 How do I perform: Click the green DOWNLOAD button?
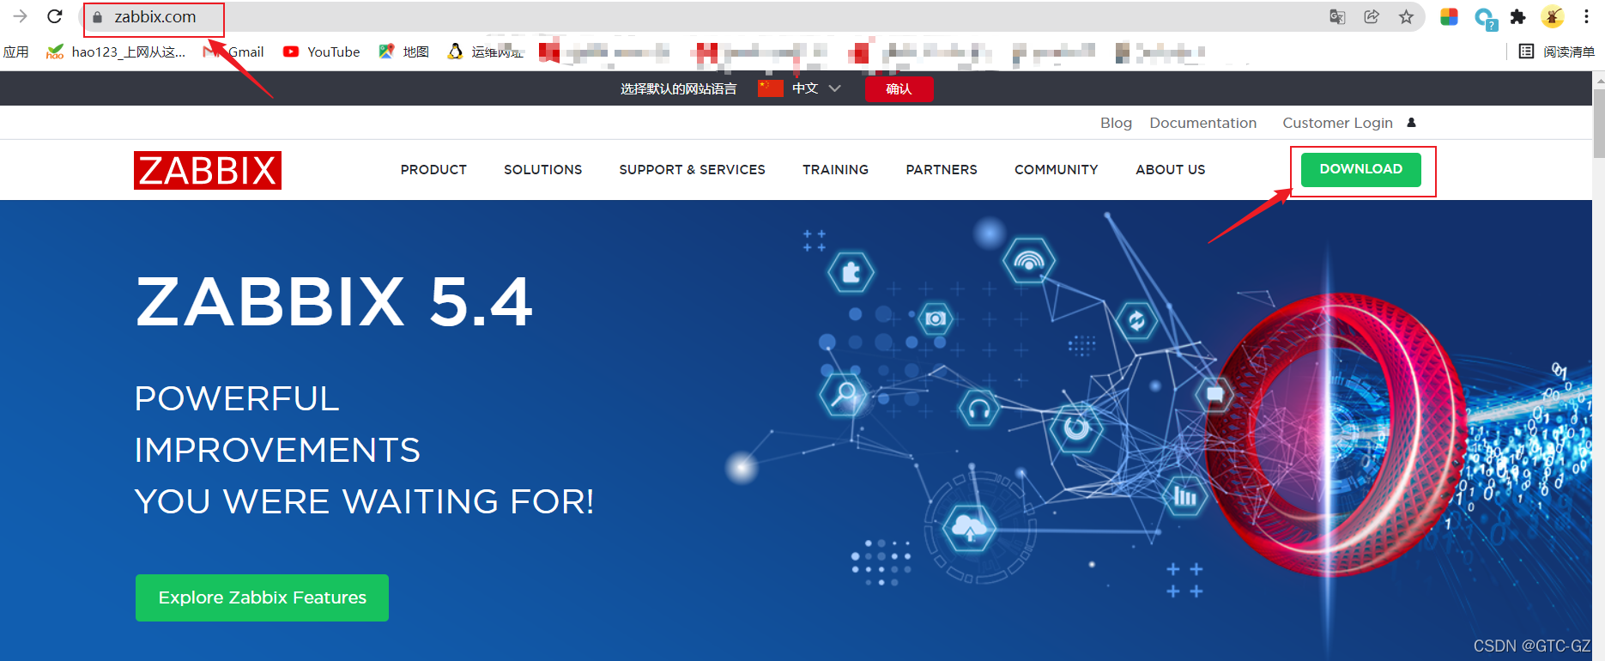[1360, 169]
